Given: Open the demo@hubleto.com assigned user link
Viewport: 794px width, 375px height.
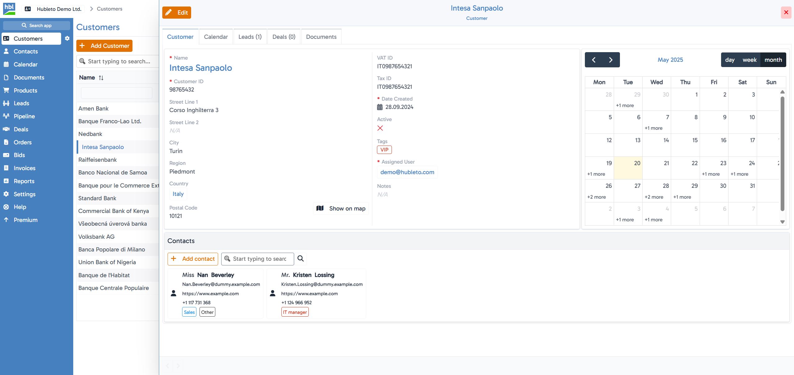Looking at the screenshot, I should 407,172.
